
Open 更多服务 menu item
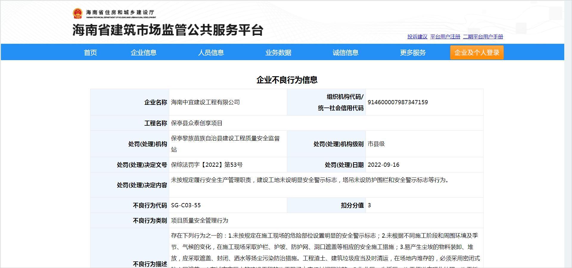(x=413, y=53)
